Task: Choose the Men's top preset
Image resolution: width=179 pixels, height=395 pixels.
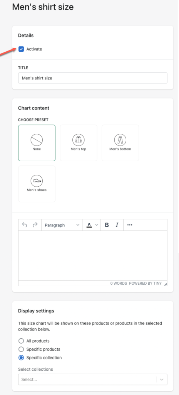Action: pyautogui.click(x=79, y=143)
